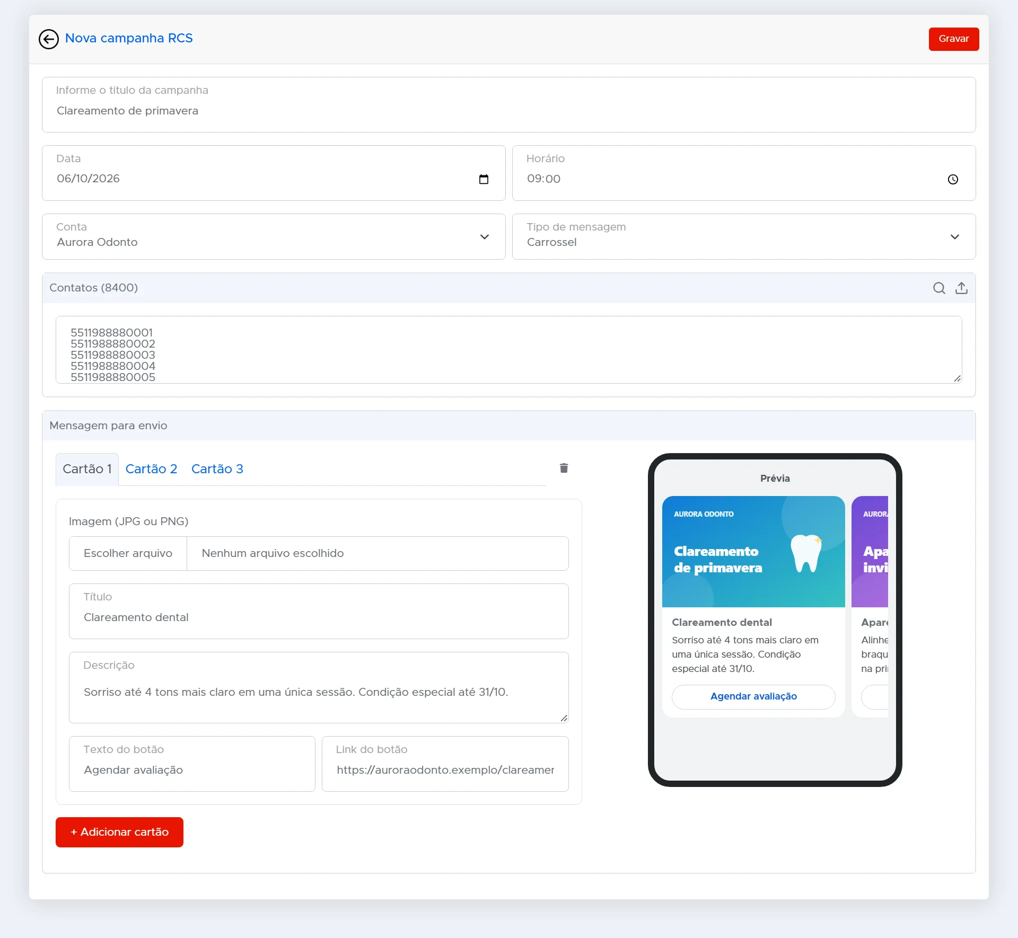Expand the Tipo de mensagem dropdown chevron
This screenshot has height=938, width=1018.
(x=954, y=237)
